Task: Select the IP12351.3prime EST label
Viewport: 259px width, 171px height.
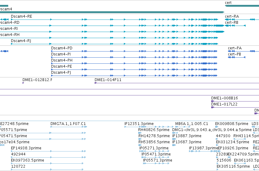Action: (x=139, y=124)
